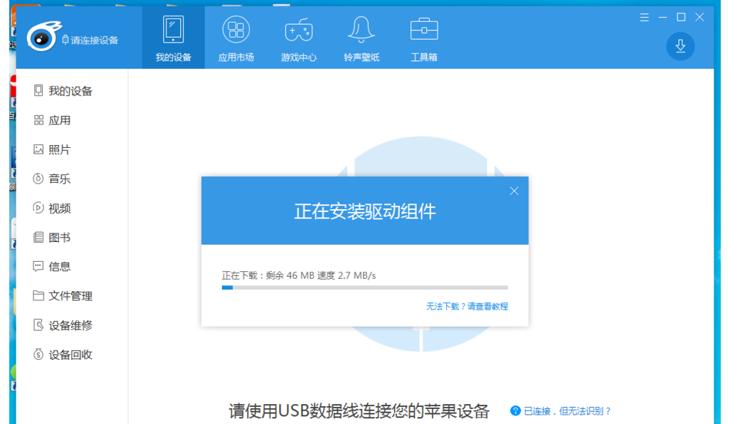Click 已连接，但无法识别？ help link

click(x=567, y=411)
